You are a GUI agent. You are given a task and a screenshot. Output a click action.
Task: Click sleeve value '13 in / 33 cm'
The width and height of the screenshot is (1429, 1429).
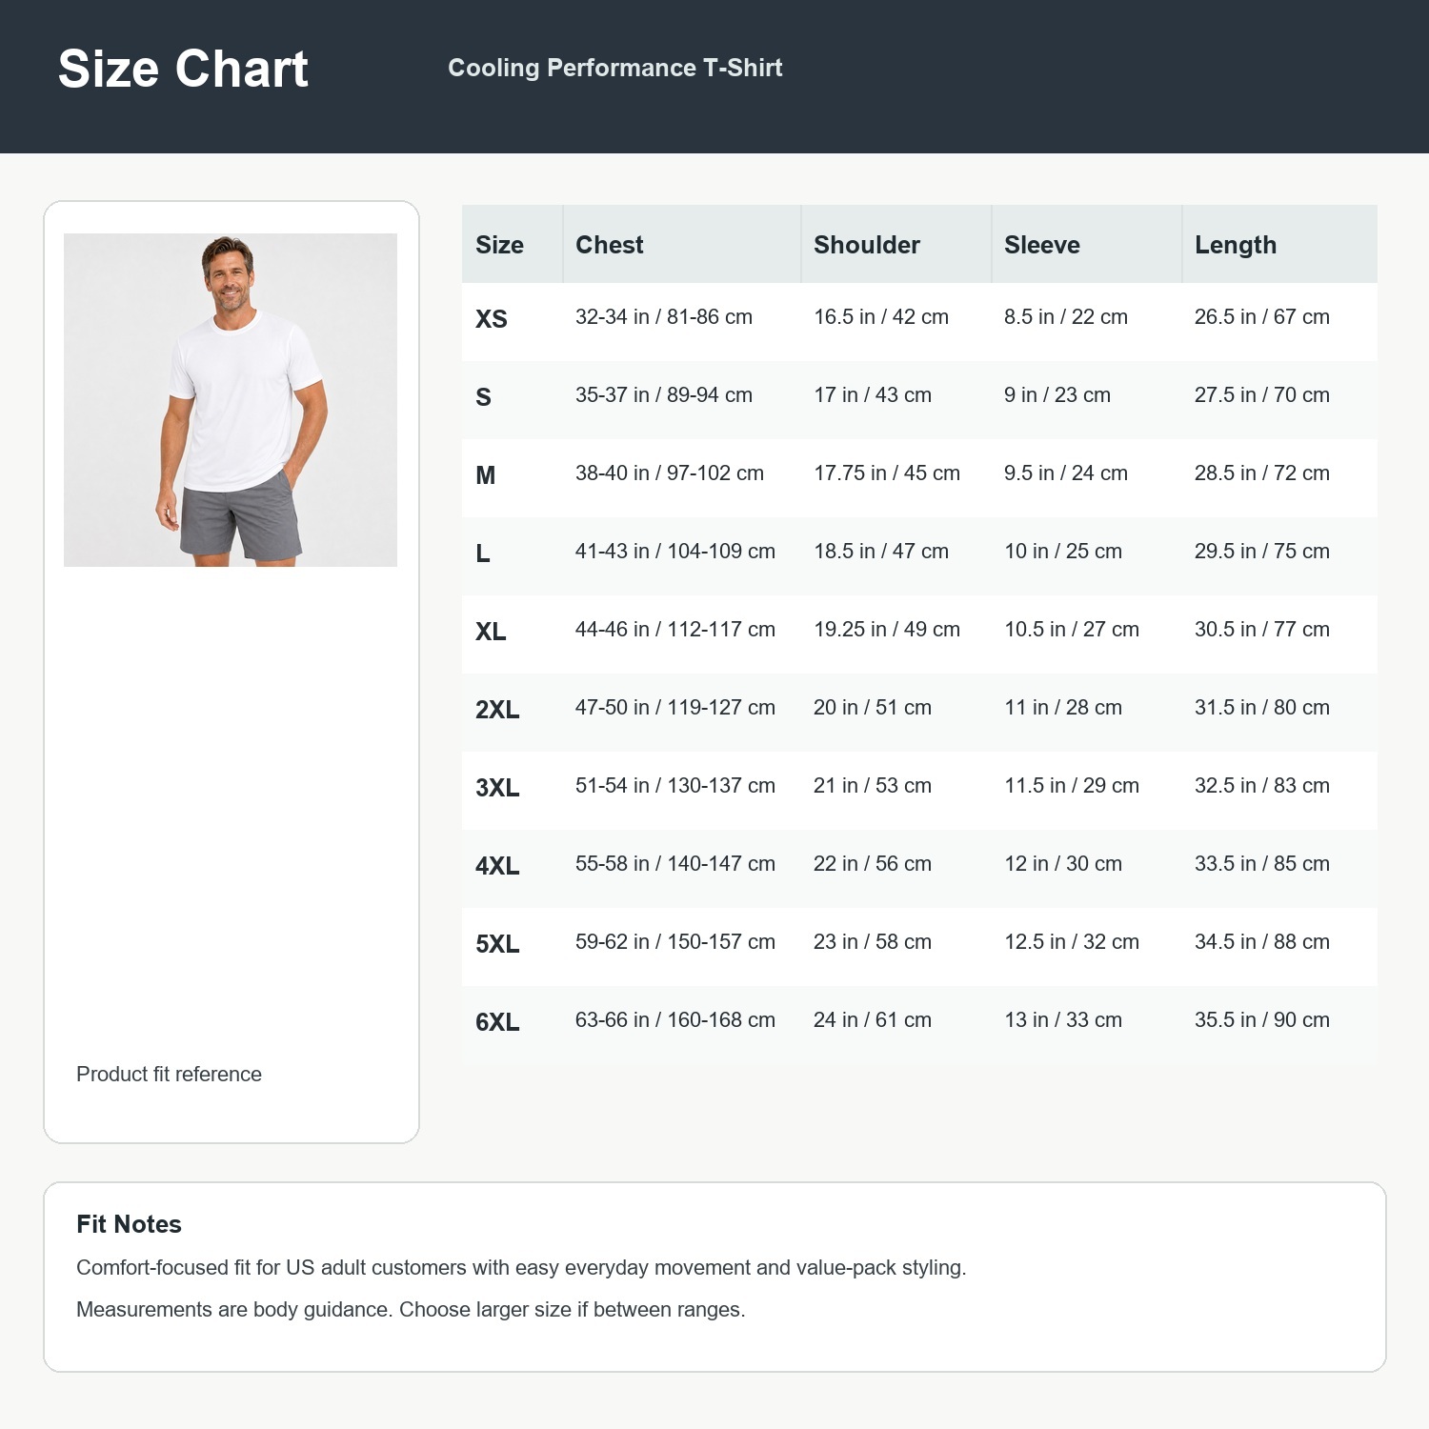click(x=1063, y=1020)
